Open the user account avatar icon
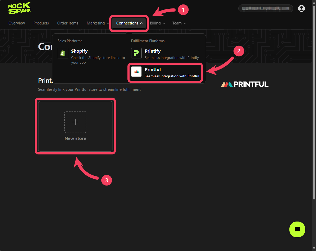Screen dimensions: 316x251 [302, 8]
